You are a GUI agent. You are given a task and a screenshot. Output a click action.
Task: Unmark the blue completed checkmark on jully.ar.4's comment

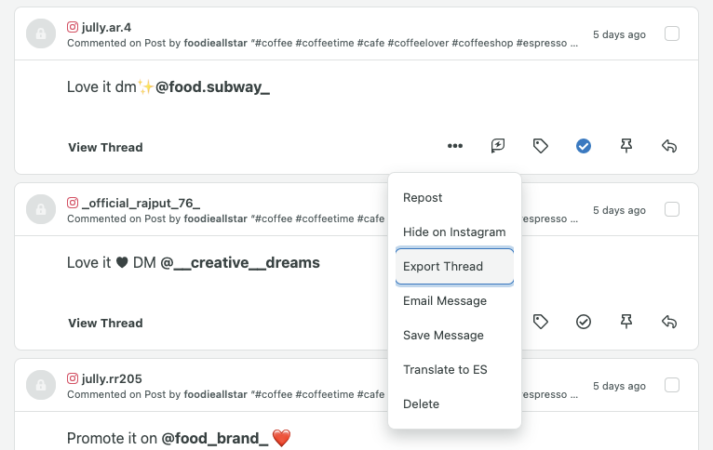(x=584, y=146)
